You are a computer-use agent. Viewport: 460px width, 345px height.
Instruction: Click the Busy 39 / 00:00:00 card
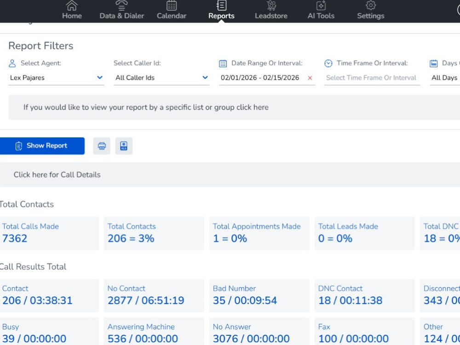click(x=49, y=331)
